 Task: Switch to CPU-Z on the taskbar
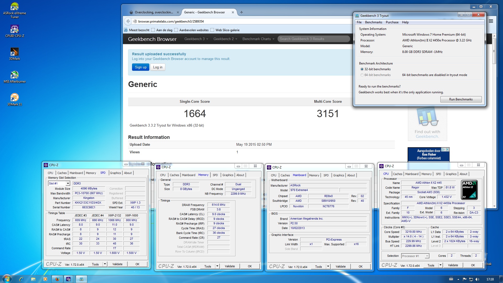click(x=68, y=279)
